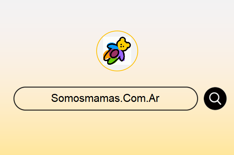Click the magnifying glass search icon
234x155 pixels.
coord(215,99)
